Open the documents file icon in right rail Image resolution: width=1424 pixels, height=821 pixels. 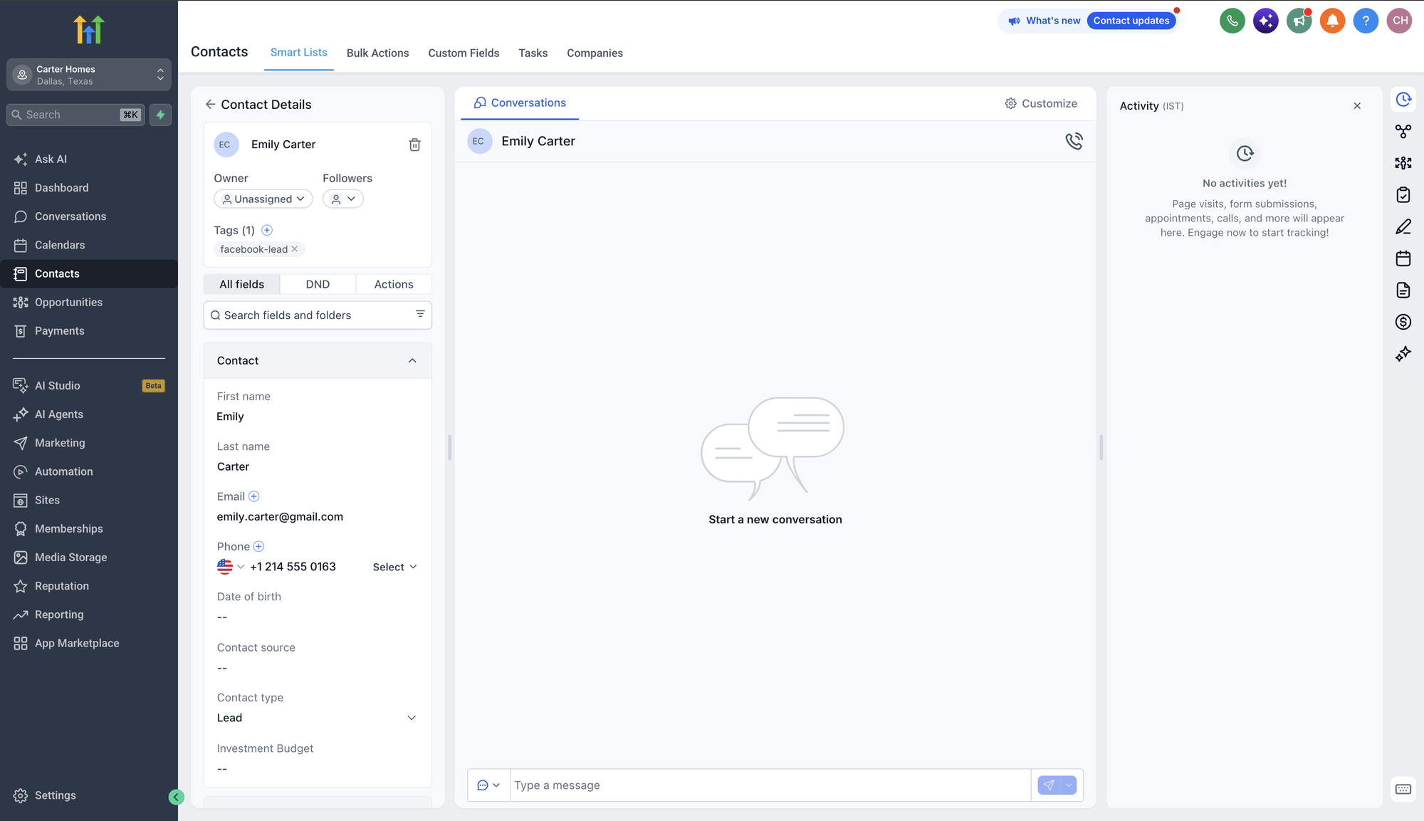(1403, 290)
